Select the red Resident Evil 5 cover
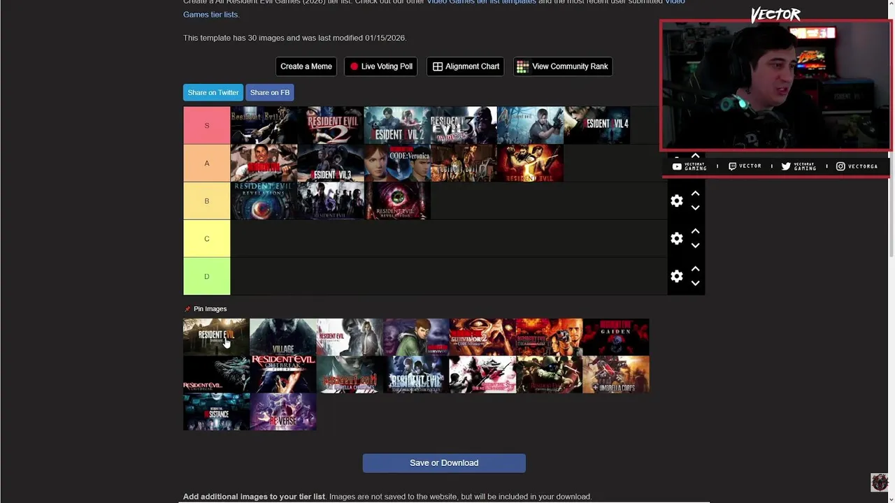 (530, 163)
